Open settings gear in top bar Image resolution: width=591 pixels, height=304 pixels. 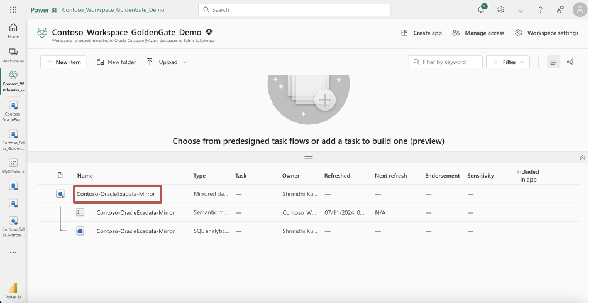501,10
